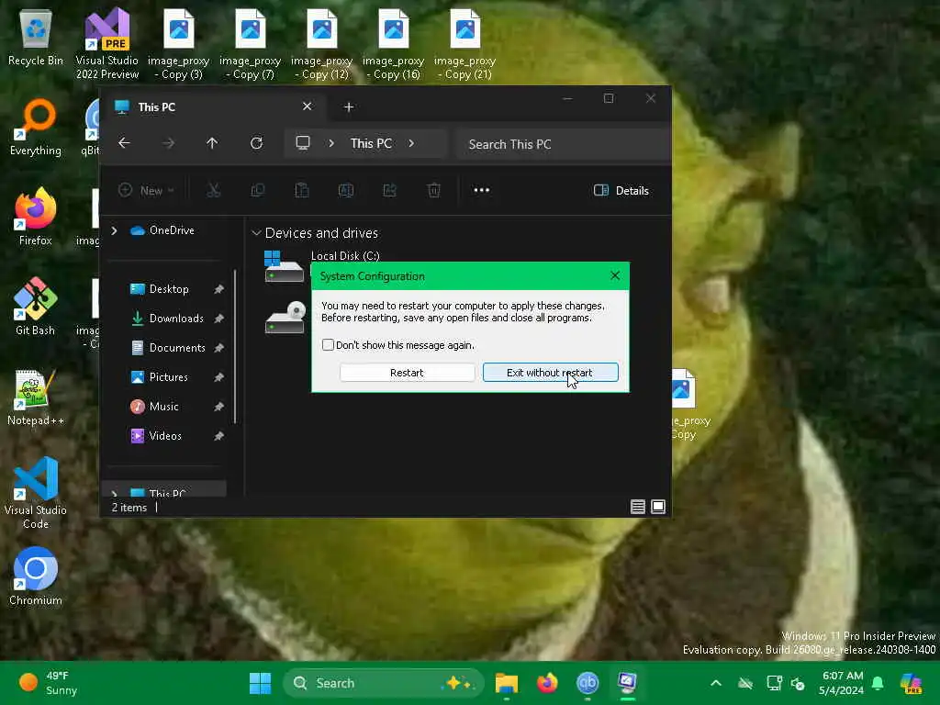The height and width of the screenshot is (705, 940).
Task: Click the Cut toolbar icon
Action: pos(213,190)
